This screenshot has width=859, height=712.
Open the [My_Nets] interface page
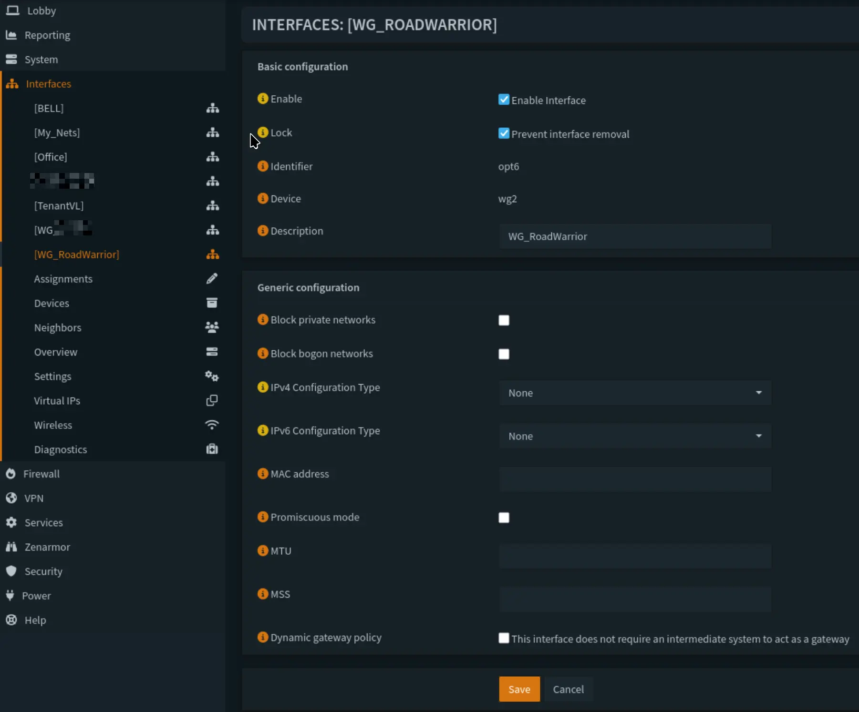pos(57,132)
